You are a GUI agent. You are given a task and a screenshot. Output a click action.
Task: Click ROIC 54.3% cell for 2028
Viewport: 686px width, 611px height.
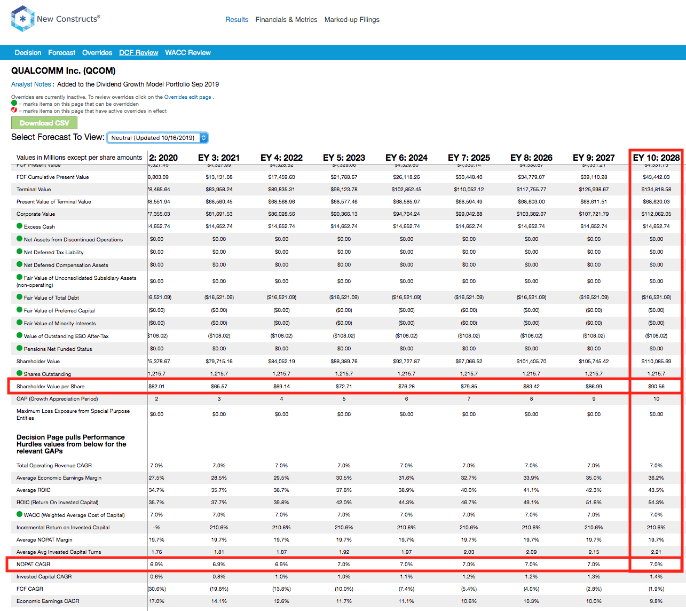pyautogui.click(x=656, y=502)
